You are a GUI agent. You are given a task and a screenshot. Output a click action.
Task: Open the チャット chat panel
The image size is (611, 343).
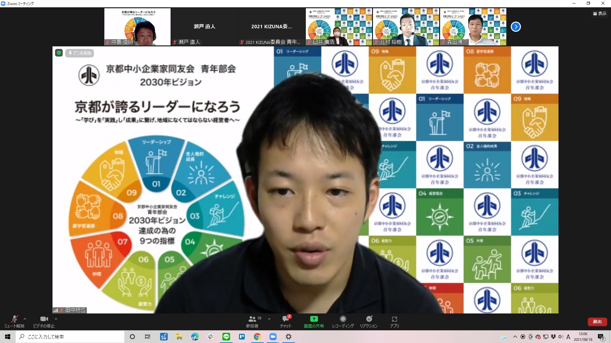[286, 321]
